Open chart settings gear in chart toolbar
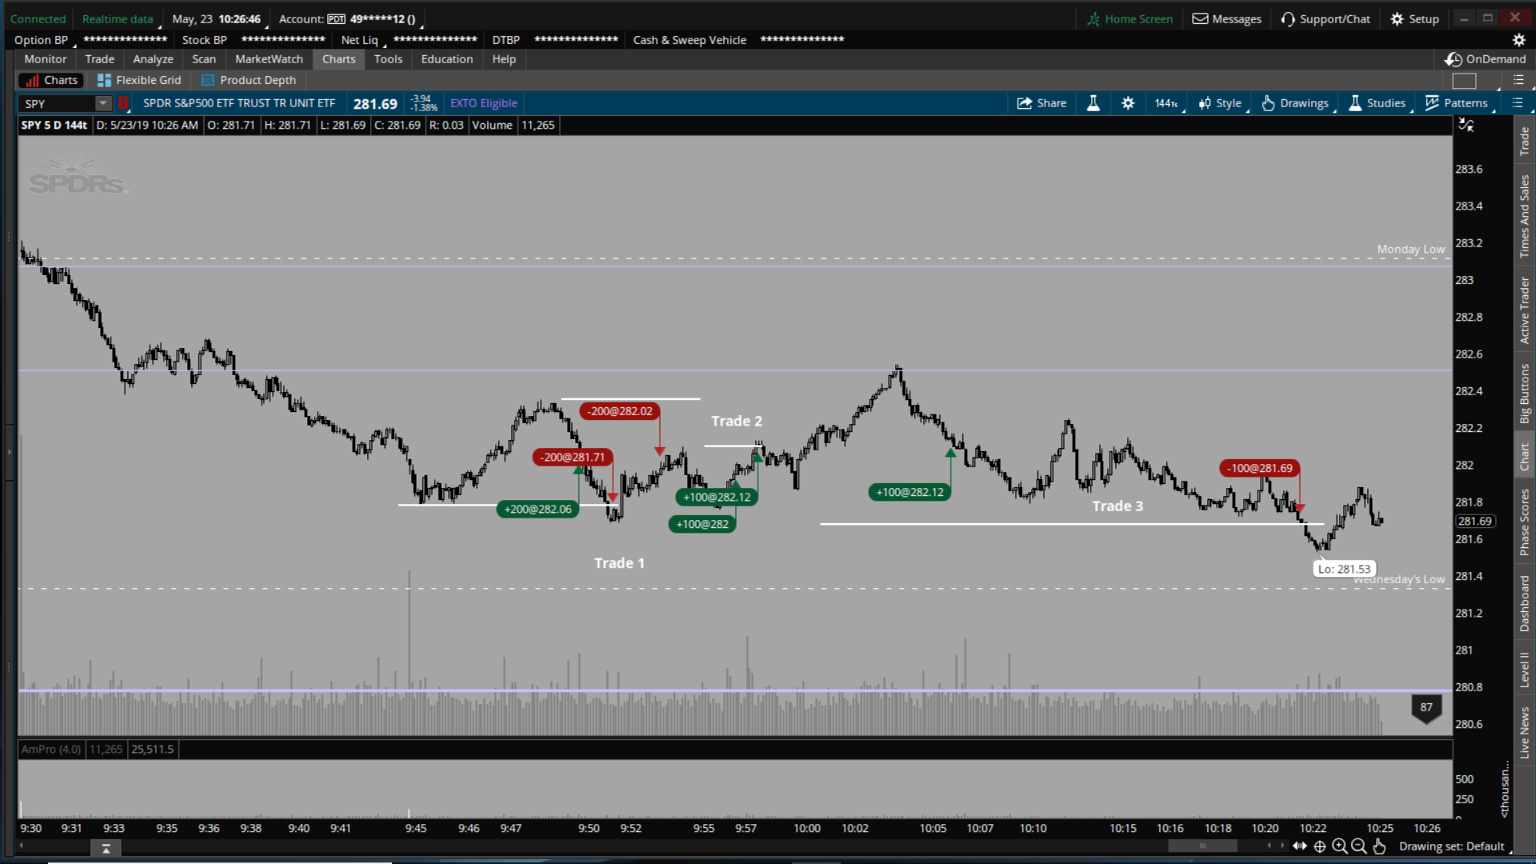The height and width of the screenshot is (864, 1536). point(1128,103)
